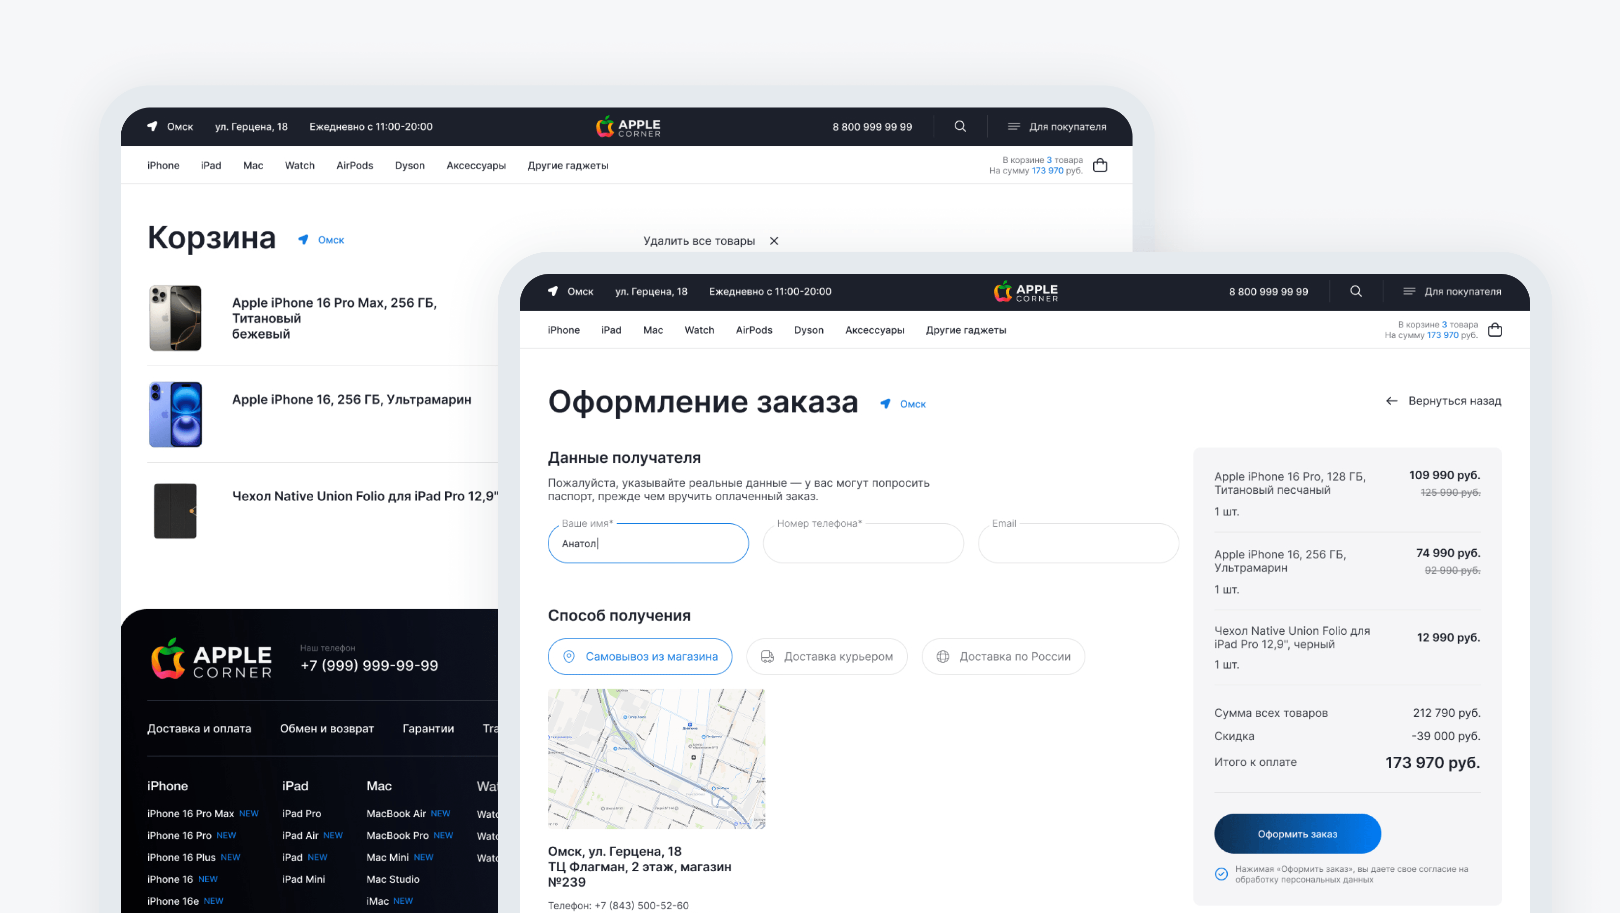Open AirPods category in checkout navigation
This screenshot has height=913, width=1620.
(754, 330)
